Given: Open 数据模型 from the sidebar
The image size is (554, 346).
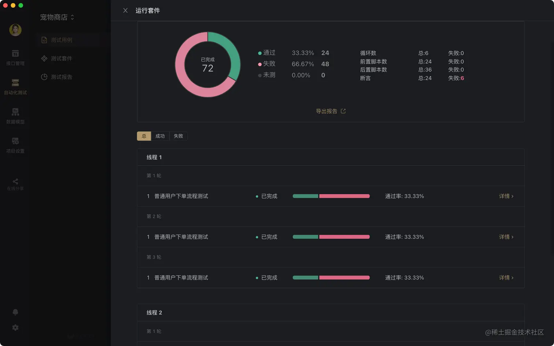Looking at the screenshot, I should [x=15, y=116].
